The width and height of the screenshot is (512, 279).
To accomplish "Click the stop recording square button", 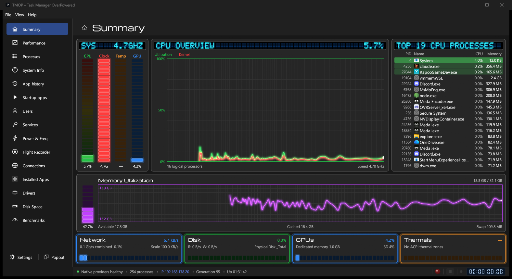I will click(x=450, y=272).
